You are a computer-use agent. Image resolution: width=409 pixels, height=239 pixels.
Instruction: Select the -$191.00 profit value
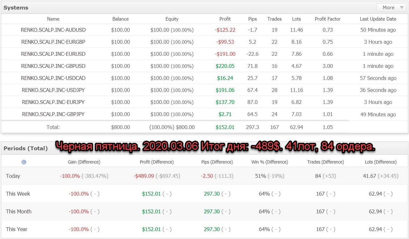coord(225,54)
